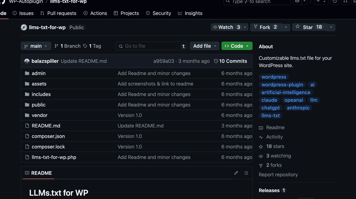Select the README tab
Viewport: 356px width, 199px height.
(x=38, y=173)
